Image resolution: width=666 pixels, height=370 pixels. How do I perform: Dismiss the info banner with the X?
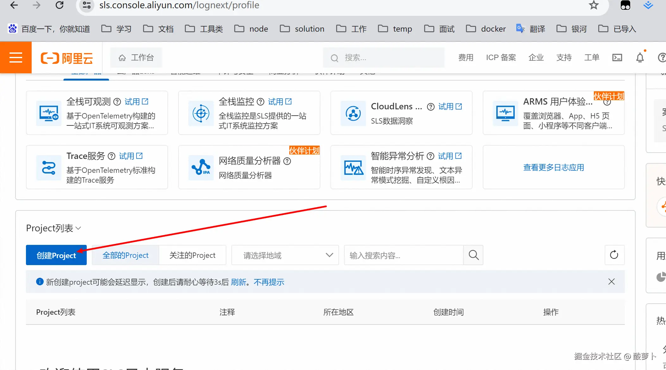(611, 282)
